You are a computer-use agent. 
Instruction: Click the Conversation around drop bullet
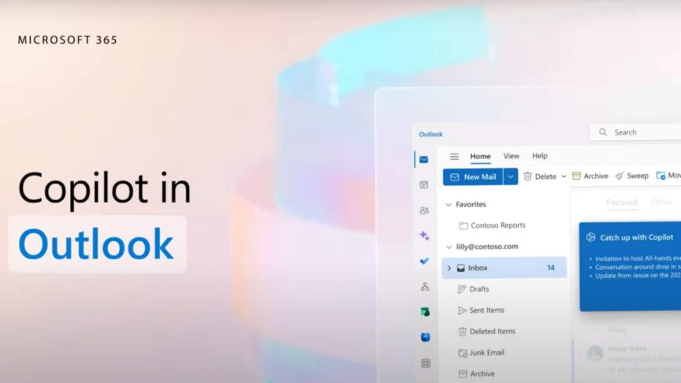coord(638,267)
